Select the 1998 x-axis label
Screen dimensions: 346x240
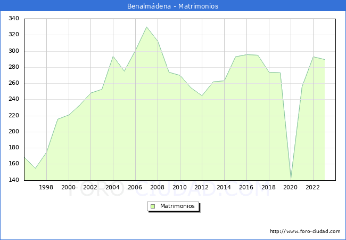46,187
